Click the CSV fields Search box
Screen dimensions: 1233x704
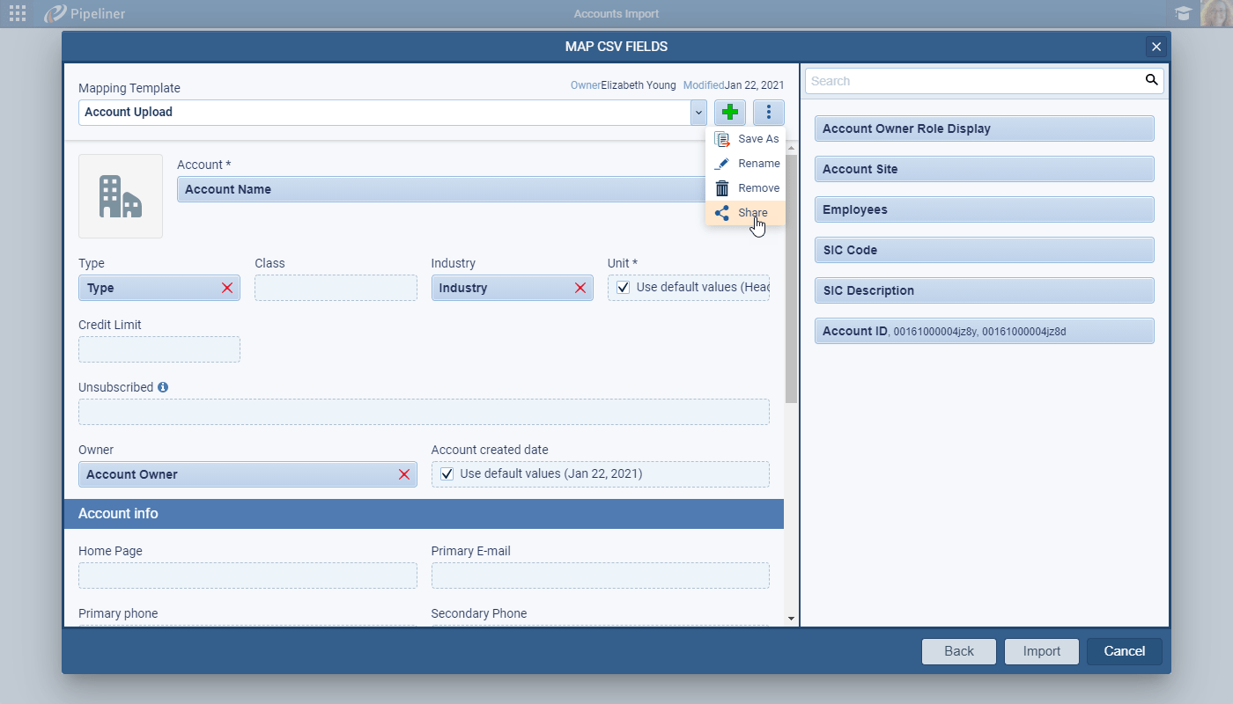point(973,81)
